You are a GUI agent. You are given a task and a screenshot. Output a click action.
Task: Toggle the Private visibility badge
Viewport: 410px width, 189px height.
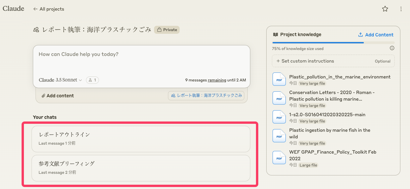click(x=167, y=30)
